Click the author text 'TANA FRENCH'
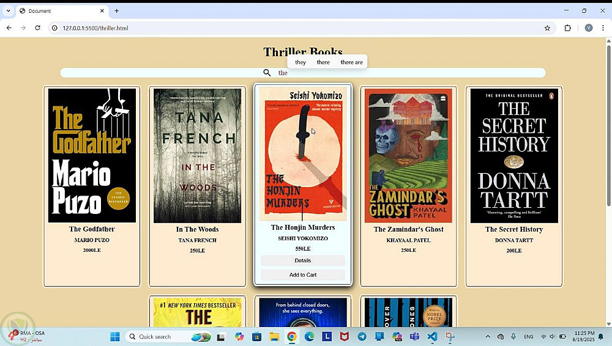The height and width of the screenshot is (346, 612). coord(198,240)
